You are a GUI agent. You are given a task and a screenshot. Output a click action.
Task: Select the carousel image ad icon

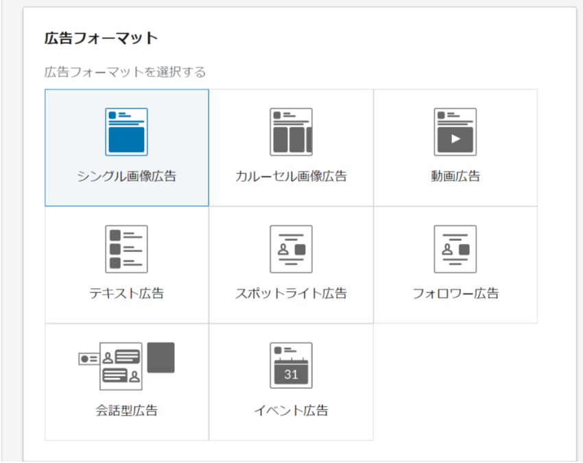291,132
